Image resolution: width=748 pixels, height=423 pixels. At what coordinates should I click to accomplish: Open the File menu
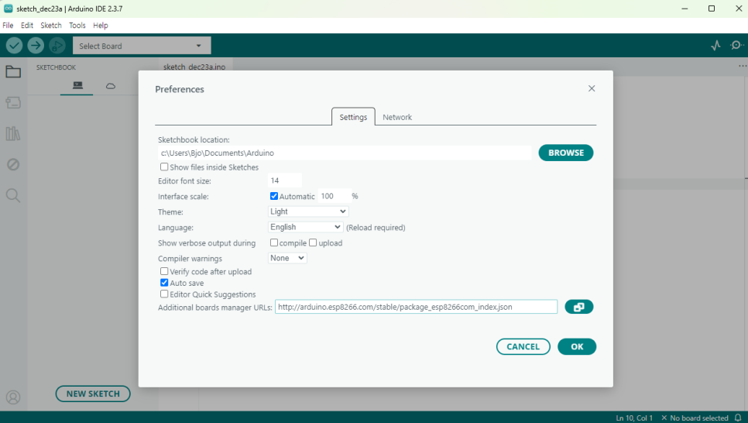click(x=8, y=26)
